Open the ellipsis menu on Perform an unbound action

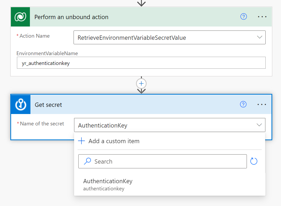pos(262,16)
